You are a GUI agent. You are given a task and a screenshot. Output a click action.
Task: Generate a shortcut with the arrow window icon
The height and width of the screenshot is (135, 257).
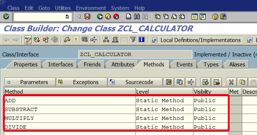[203, 17]
